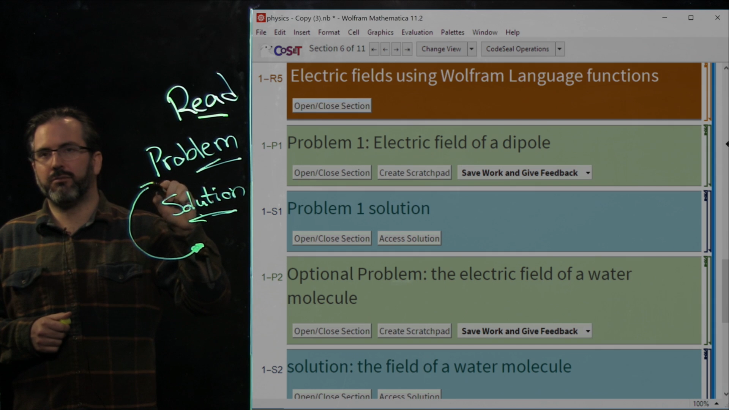
Task: Expand the 'solution: the field of a water molecule' section
Action: [331, 396]
